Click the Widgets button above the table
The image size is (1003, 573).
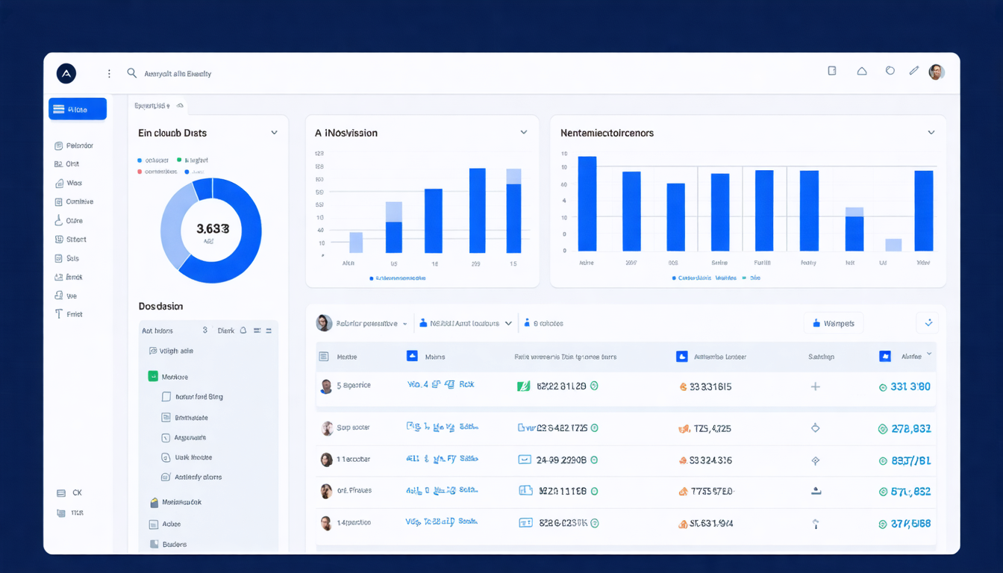[833, 322]
